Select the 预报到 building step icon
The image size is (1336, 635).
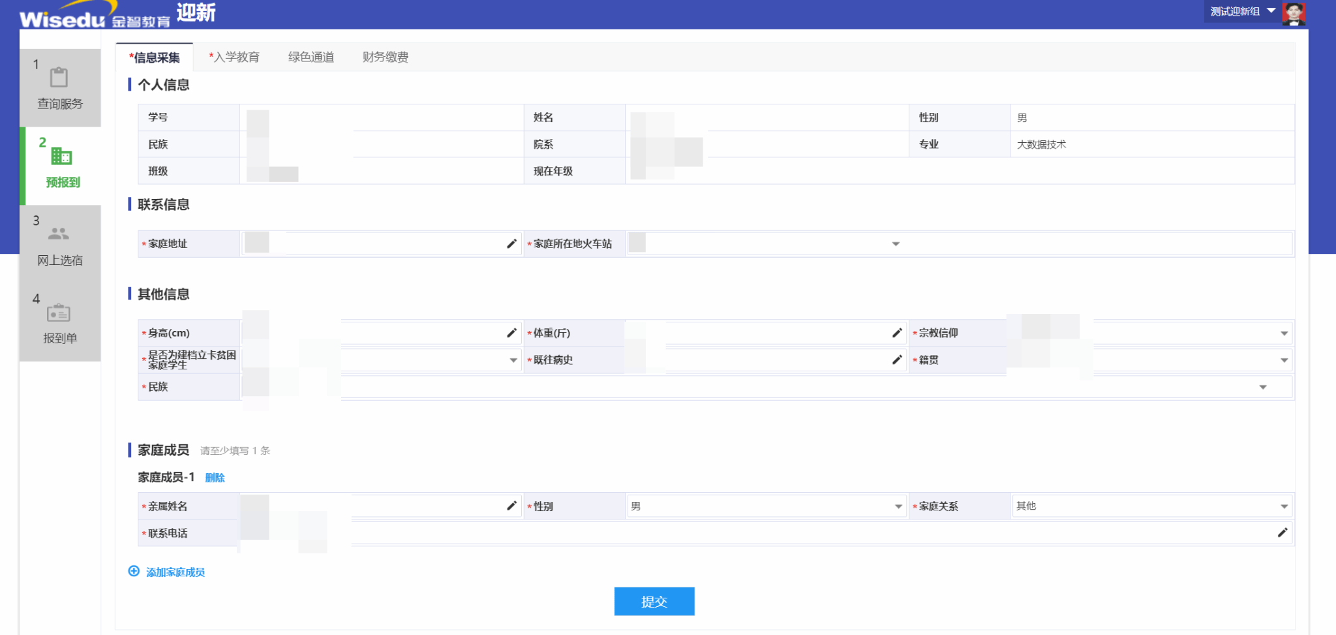(x=61, y=156)
